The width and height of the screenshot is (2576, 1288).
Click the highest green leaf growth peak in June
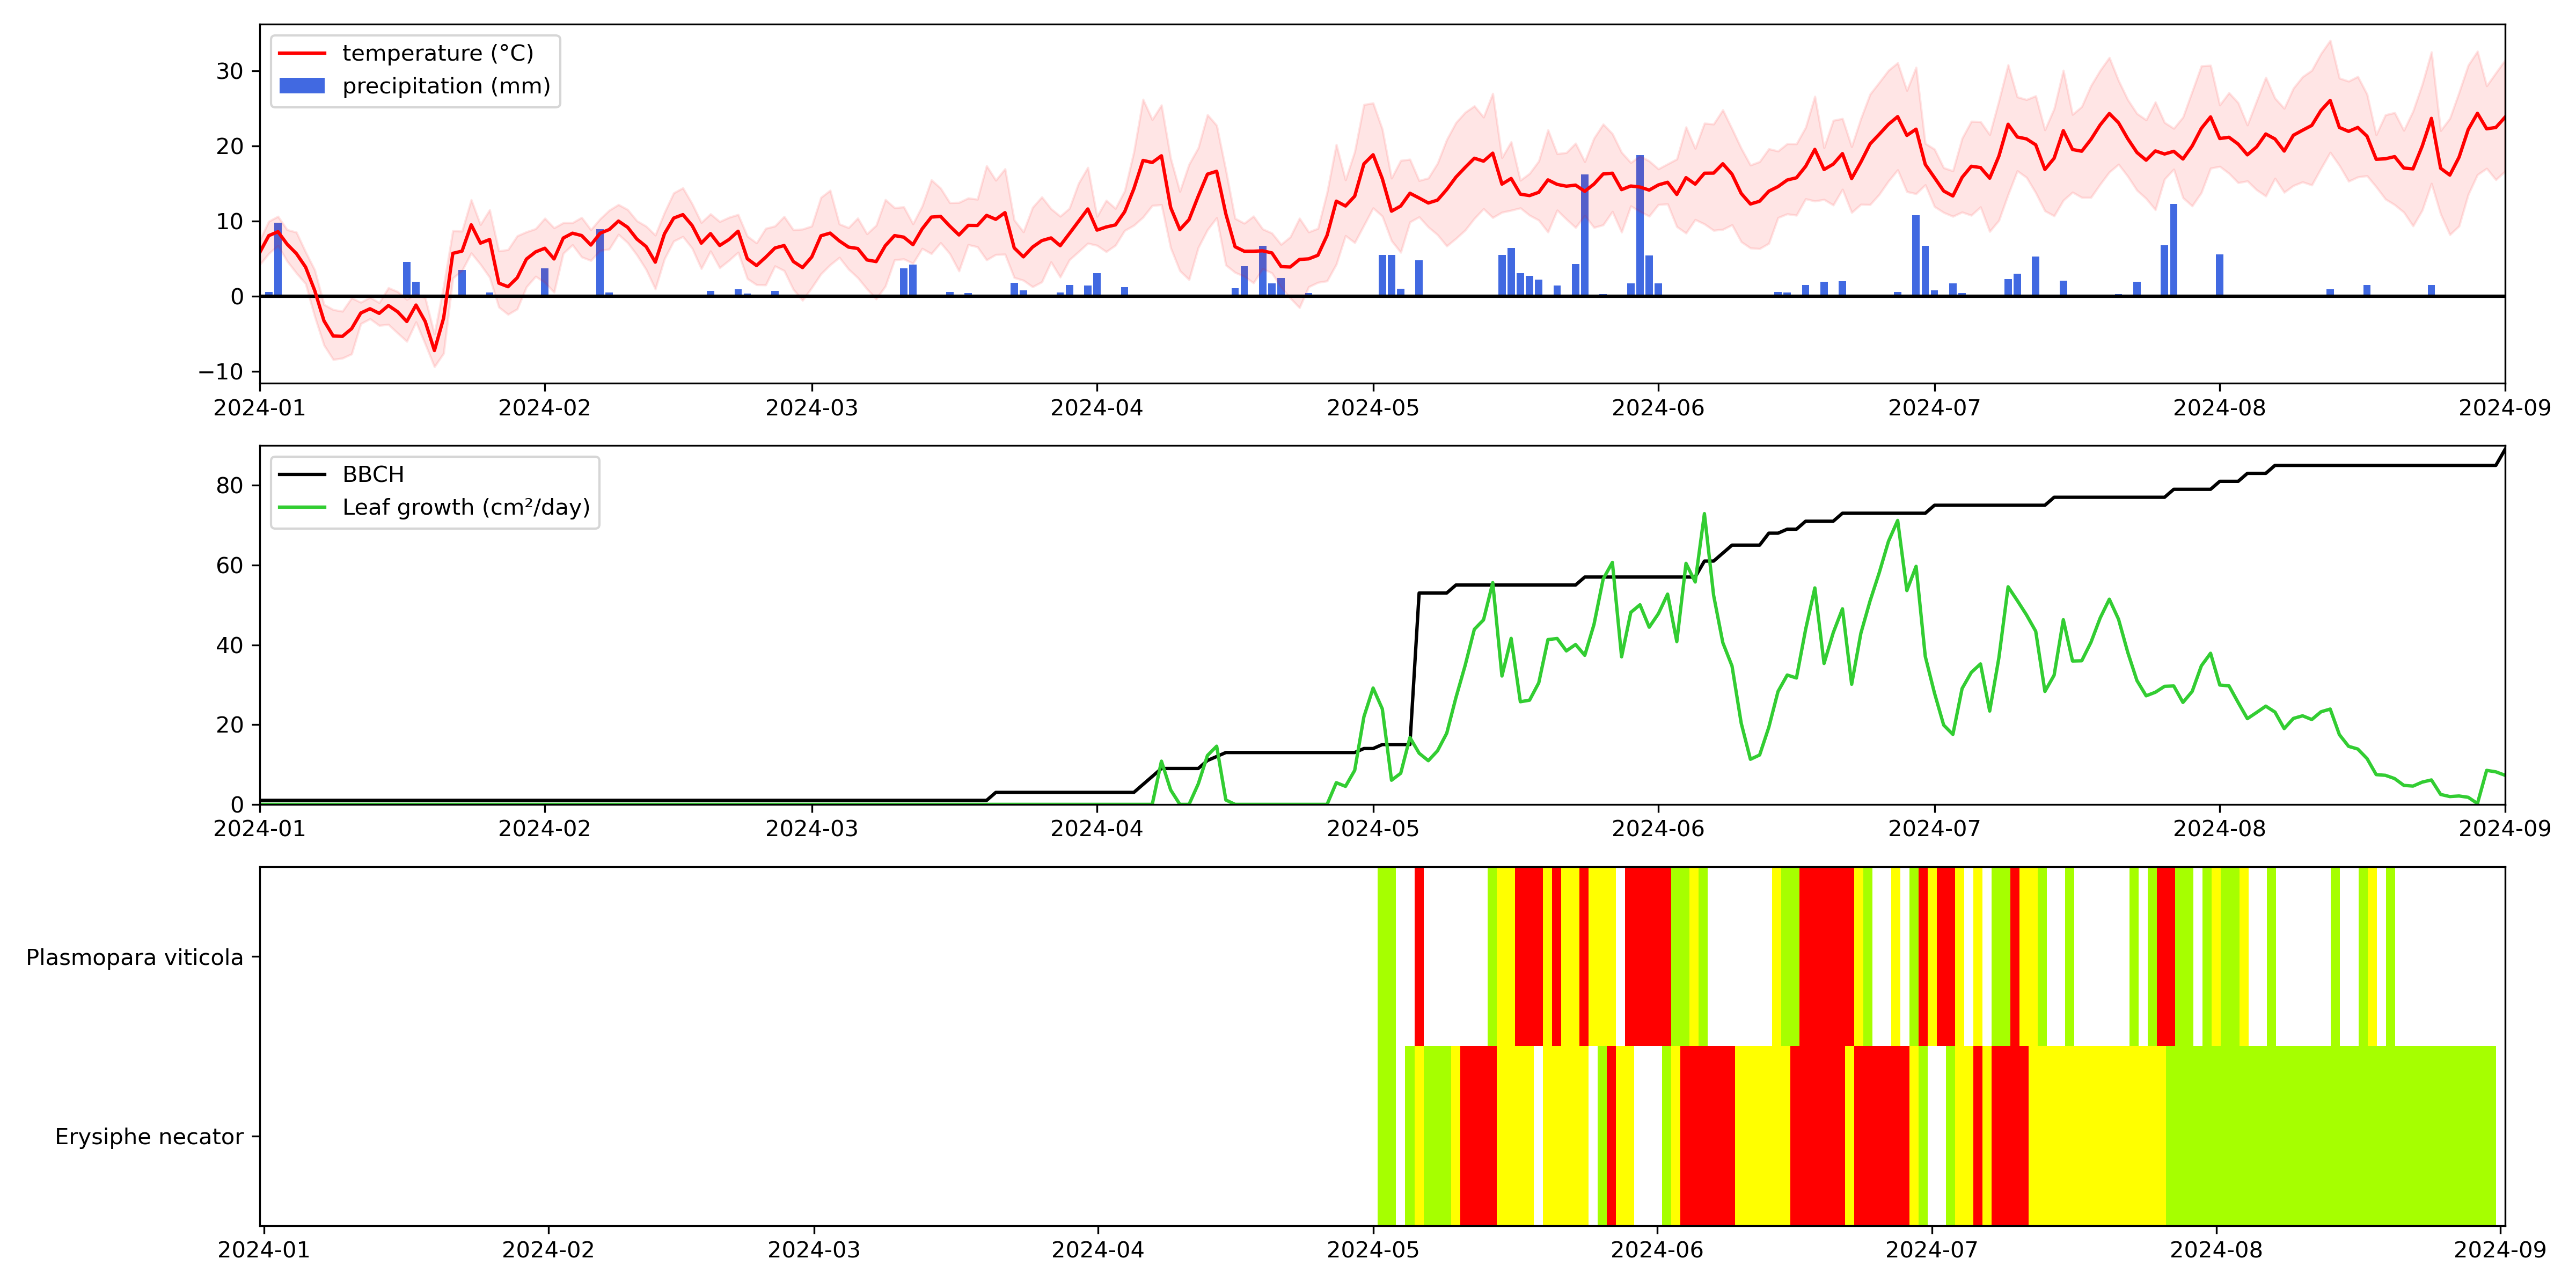(1704, 514)
